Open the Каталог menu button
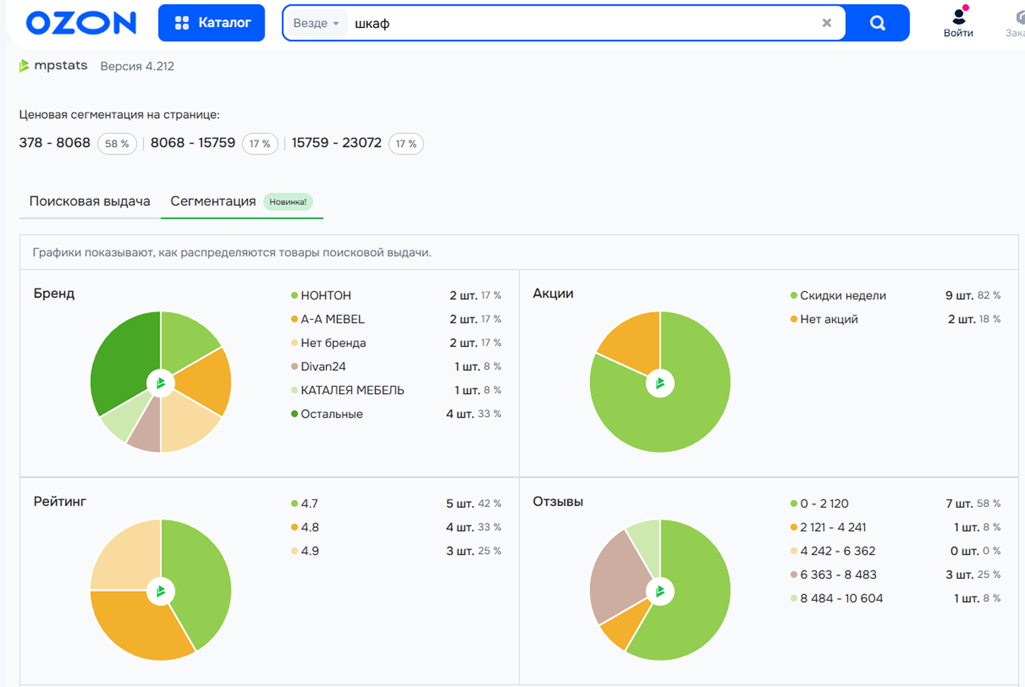Viewport: 1025px width, 687px height. (212, 23)
